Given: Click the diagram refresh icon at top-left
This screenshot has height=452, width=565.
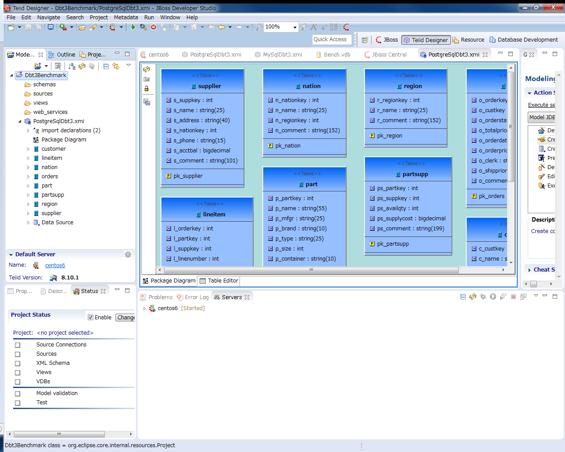Looking at the screenshot, I should point(147,69).
